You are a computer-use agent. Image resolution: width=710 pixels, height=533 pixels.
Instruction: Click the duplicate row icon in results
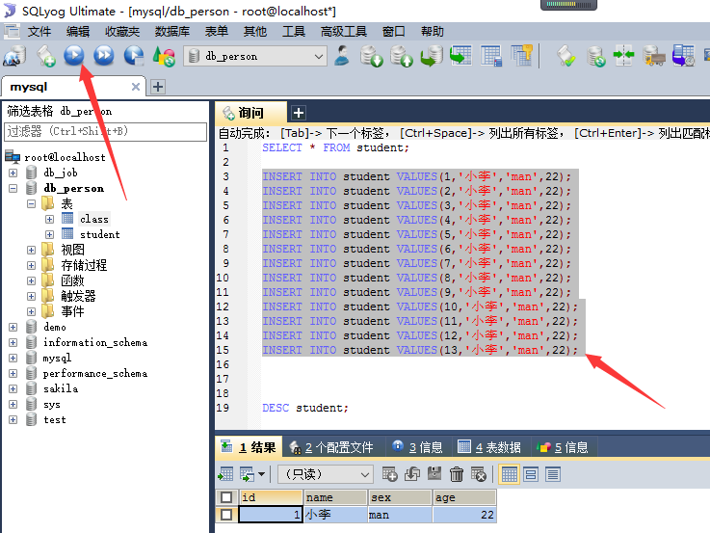412,474
